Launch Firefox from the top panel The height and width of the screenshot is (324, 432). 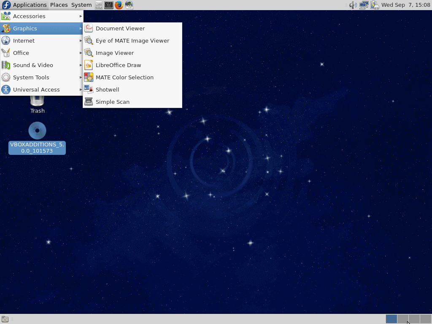coord(119,5)
